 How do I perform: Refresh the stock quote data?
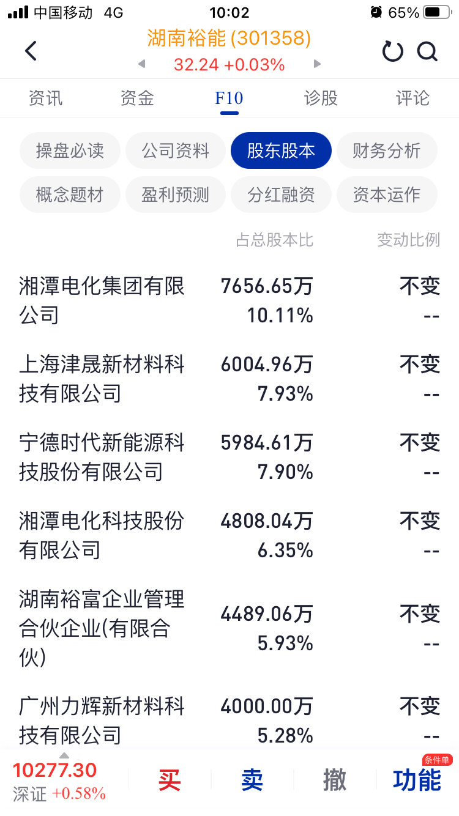392,51
